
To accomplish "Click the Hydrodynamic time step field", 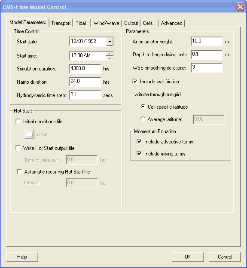I will [x=85, y=95].
